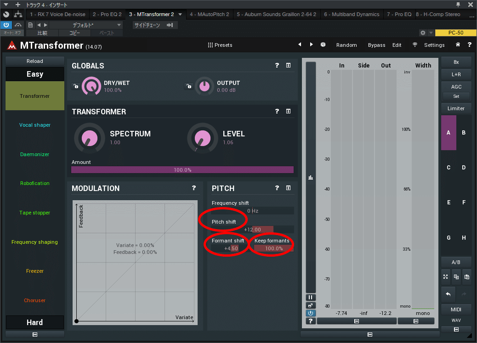Image resolution: width=477 pixels, height=343 pixels.
Task: Expand the MTransformer 2 tab dropdown arrow
Action: 180,14
